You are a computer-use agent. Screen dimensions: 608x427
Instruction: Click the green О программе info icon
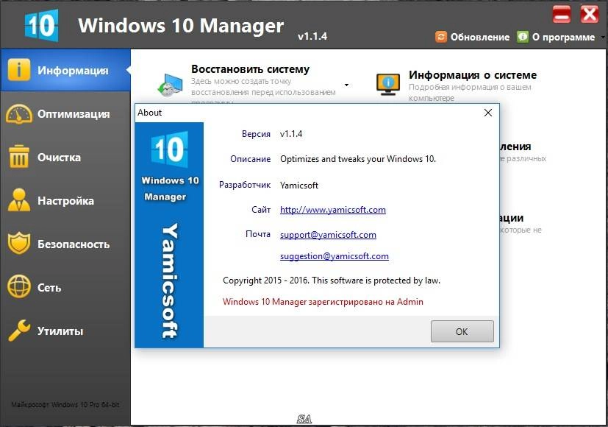coord(523,37)
